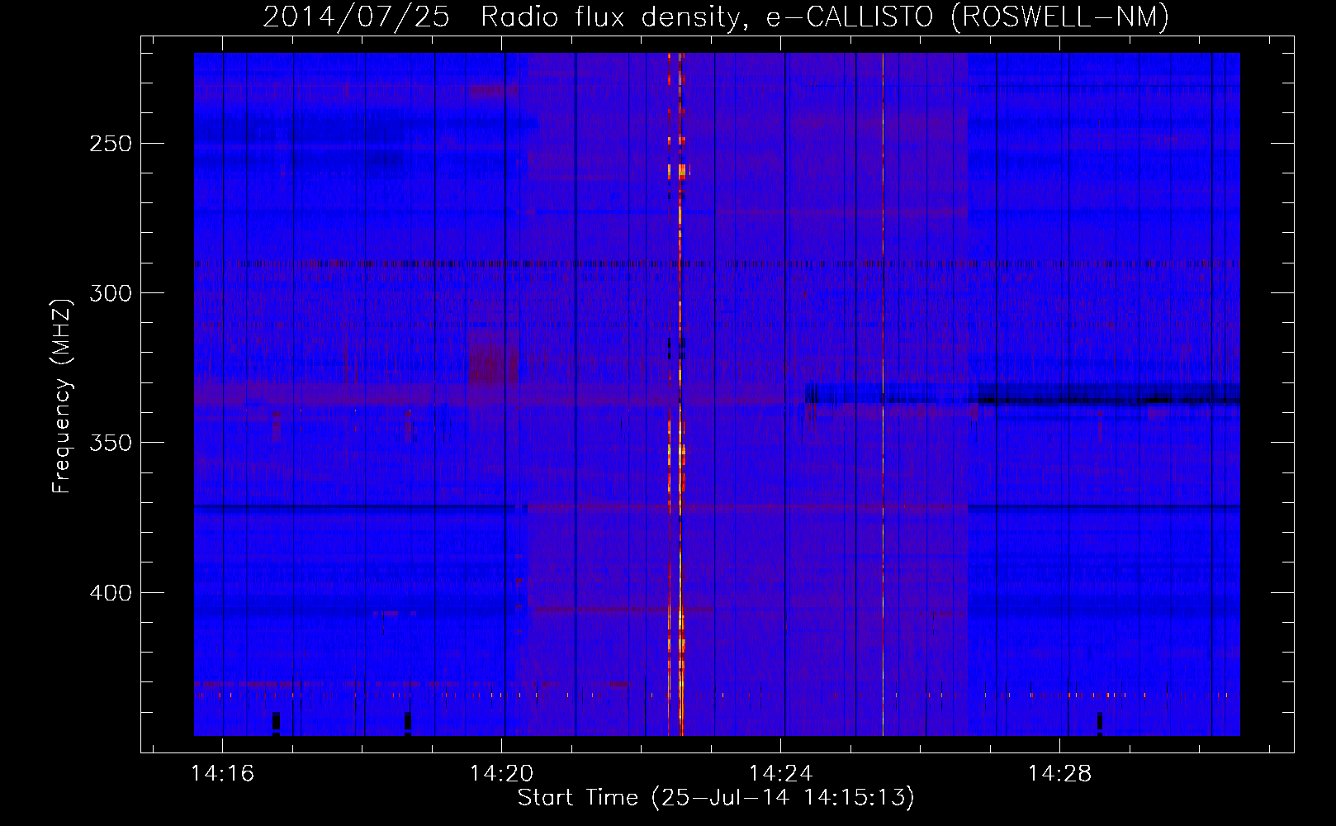The image size is (1336, 826).
Task: Click the '14:16' time axis label
Action: coord(222,774)
